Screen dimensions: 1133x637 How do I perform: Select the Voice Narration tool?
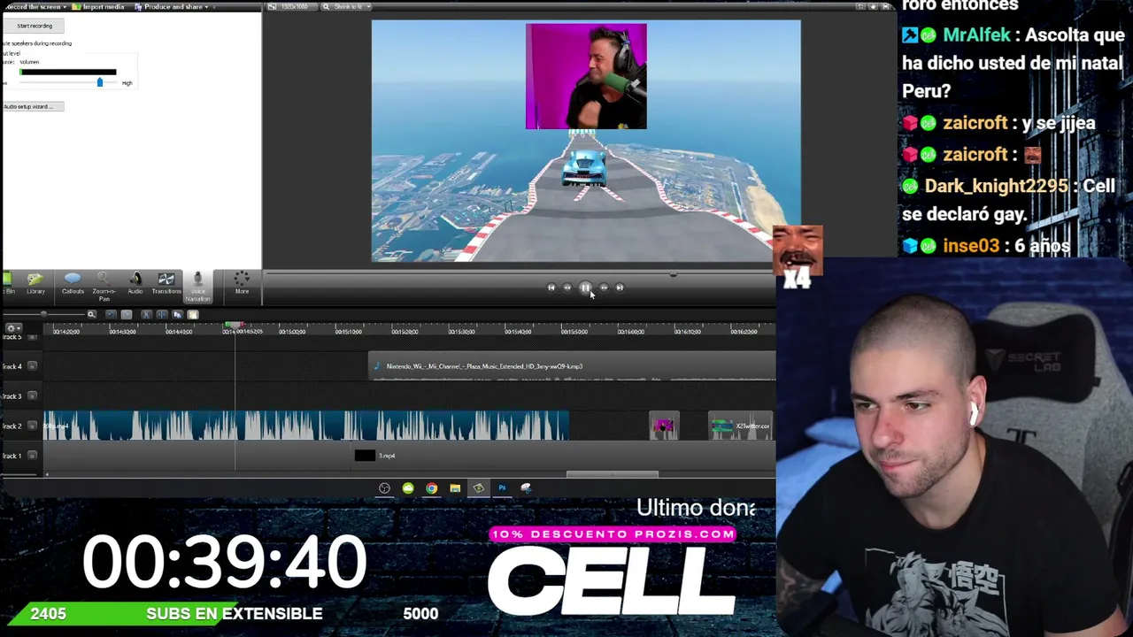197,286
